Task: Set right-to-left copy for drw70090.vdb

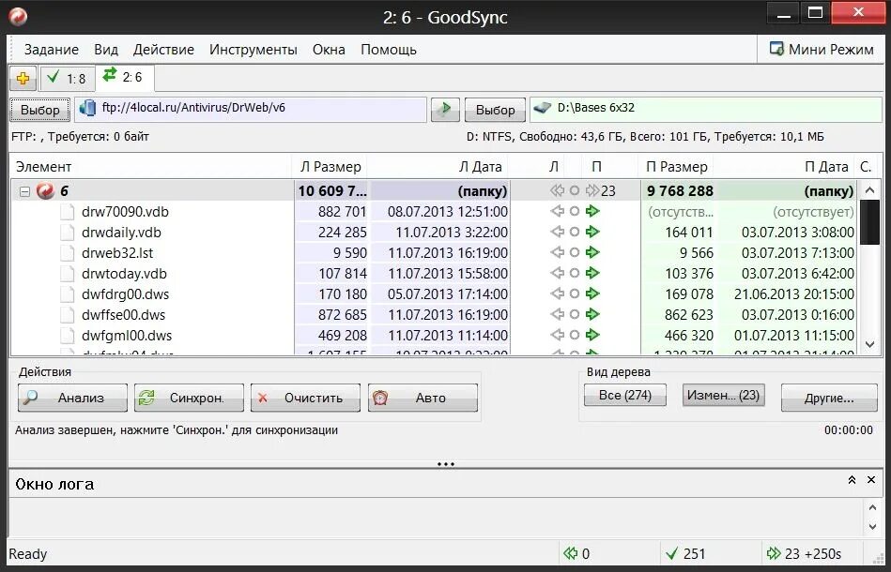Action: (558, 212)
